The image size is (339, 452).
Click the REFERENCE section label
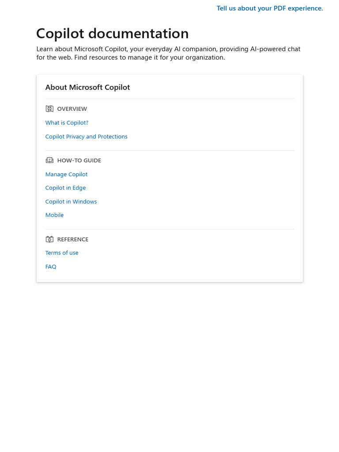[73, 239]
